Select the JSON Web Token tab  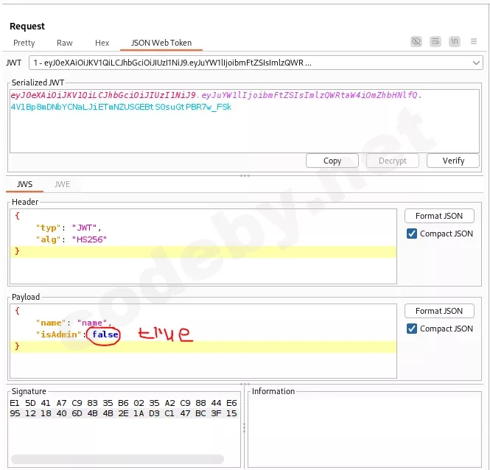(x=161, y=43)
